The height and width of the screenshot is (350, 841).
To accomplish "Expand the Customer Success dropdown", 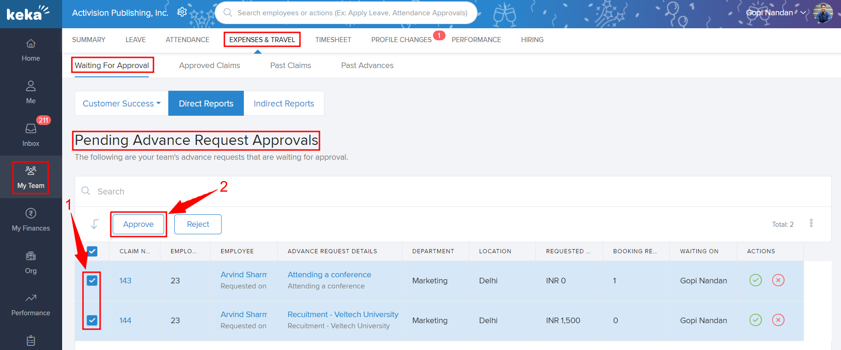I will (x=121, y=104).
